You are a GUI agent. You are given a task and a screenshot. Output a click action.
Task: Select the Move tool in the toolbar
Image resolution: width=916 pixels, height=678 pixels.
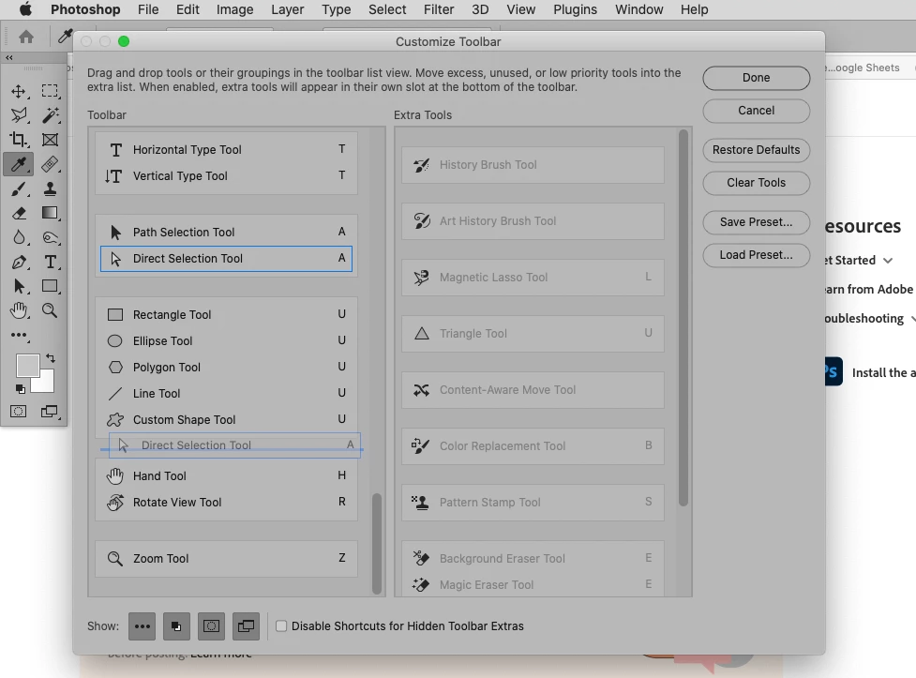pyautogui.click(x=19, y=91)
